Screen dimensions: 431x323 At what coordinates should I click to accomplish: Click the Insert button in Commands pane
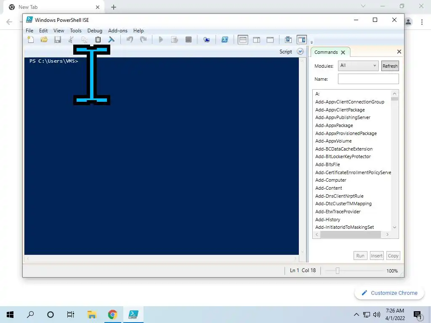(377, 256)
